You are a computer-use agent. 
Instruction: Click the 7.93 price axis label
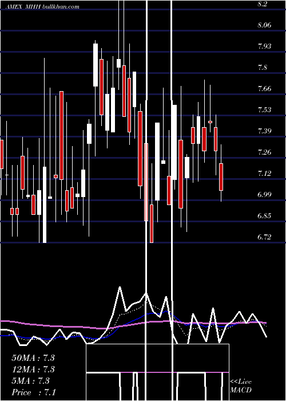click(264, 46)
